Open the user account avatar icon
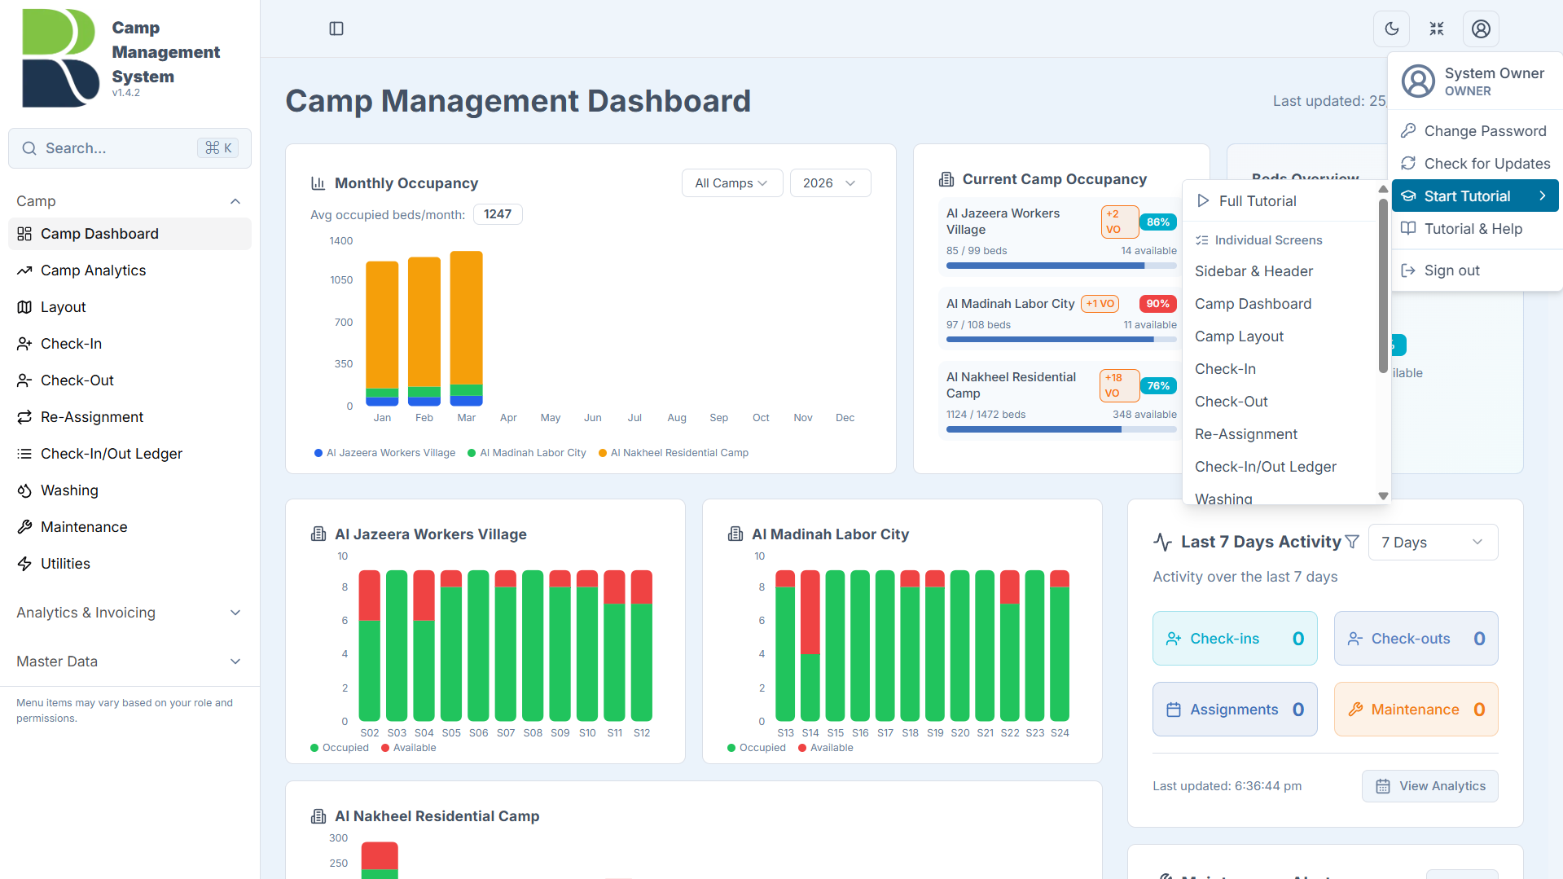This screenshot has height=879, width=1563. [1481, 29]
